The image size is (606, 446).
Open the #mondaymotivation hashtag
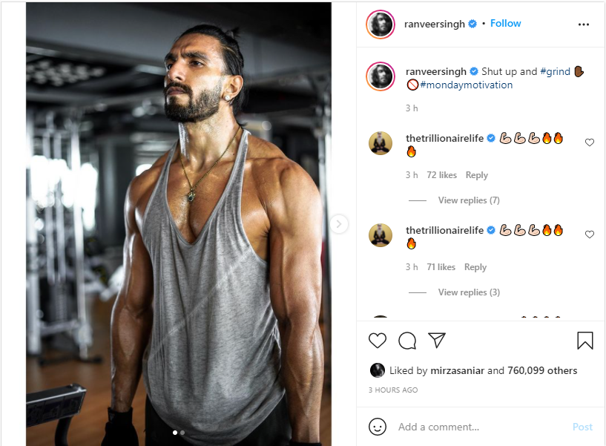466,85
